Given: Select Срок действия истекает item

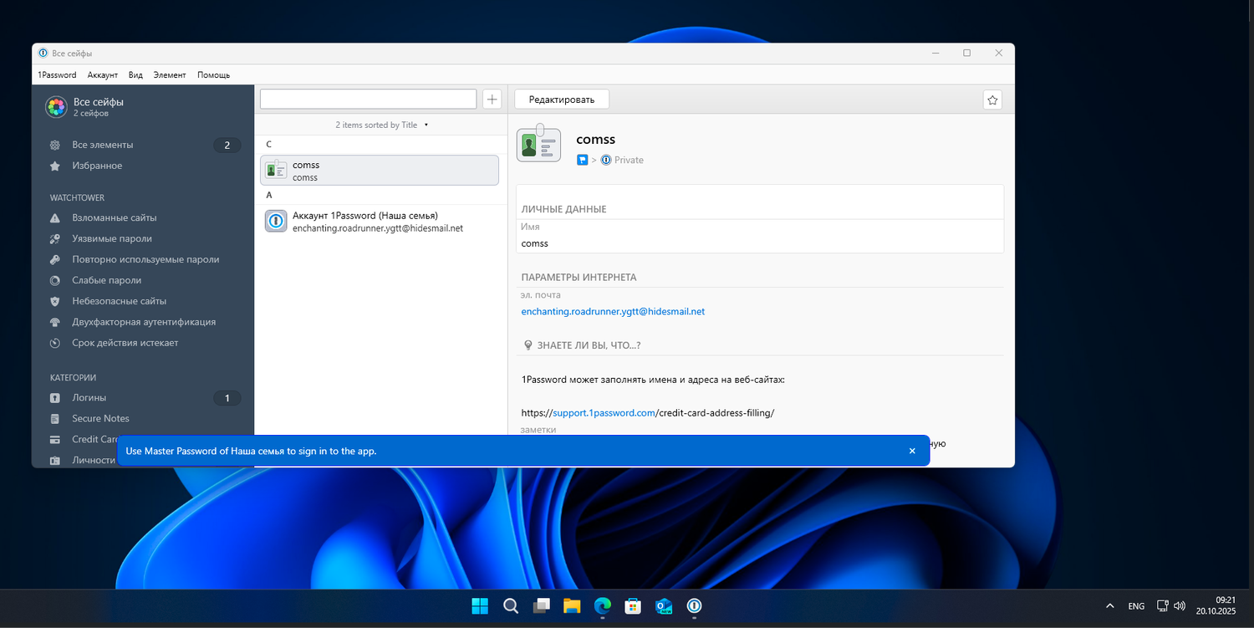Looking at the screenshot, I should 125,343.
